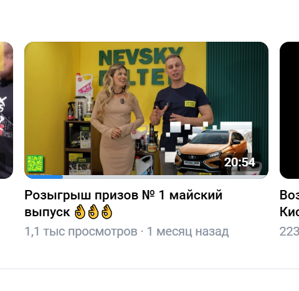Screen dimensions: 299x291
Task: Click the 1,1 тыс просмотров view count
Action: pos(81,231)
